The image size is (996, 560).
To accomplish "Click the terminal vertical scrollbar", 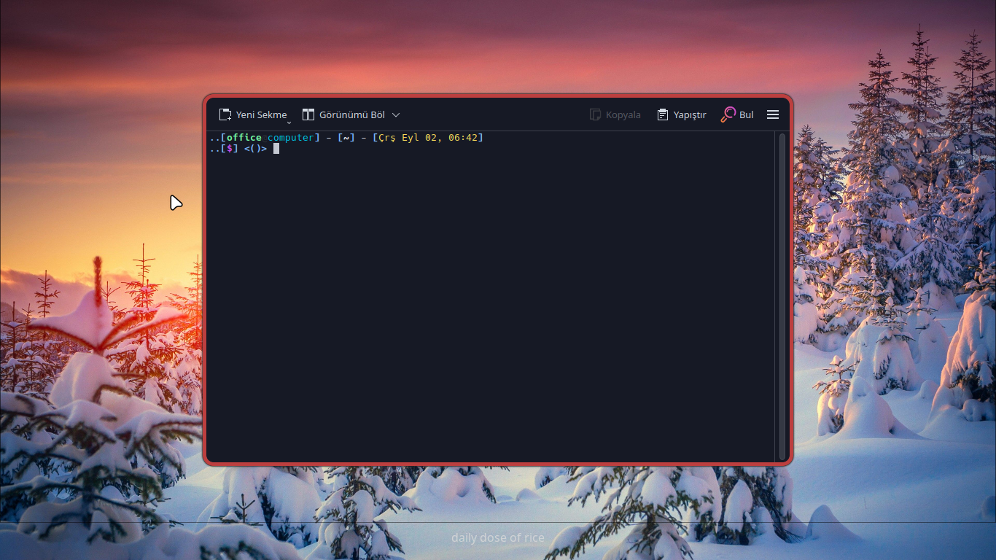I will (782, 296).
